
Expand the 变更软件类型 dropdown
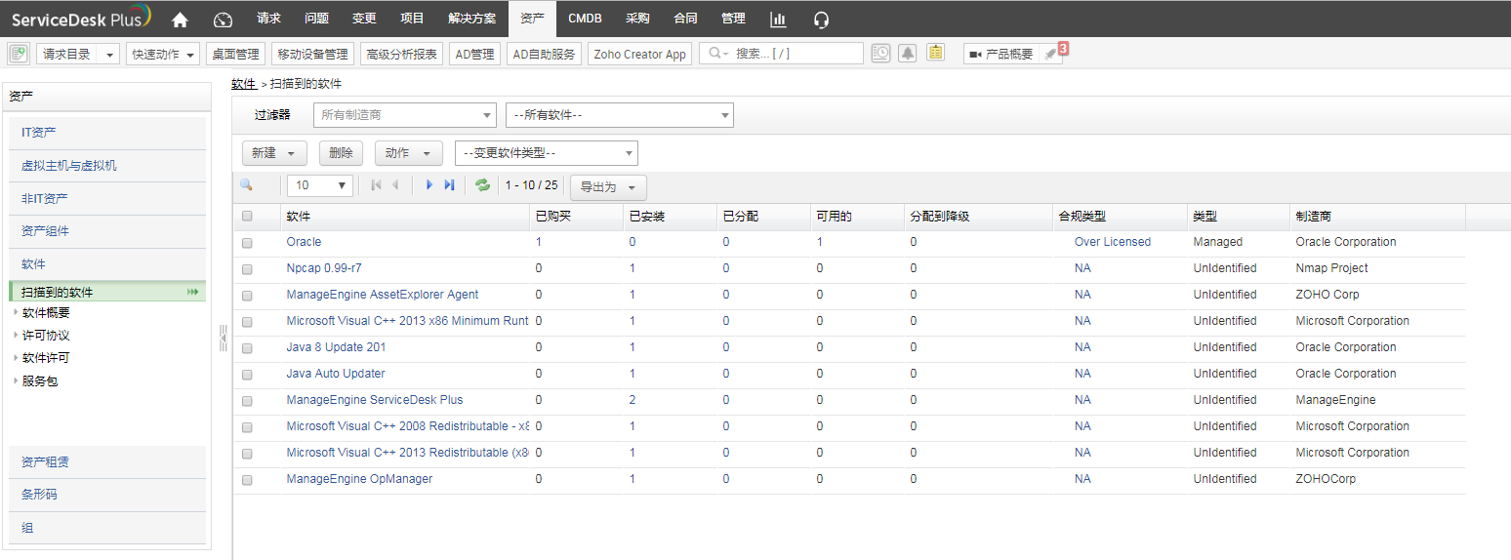click(x=546, y=153)
